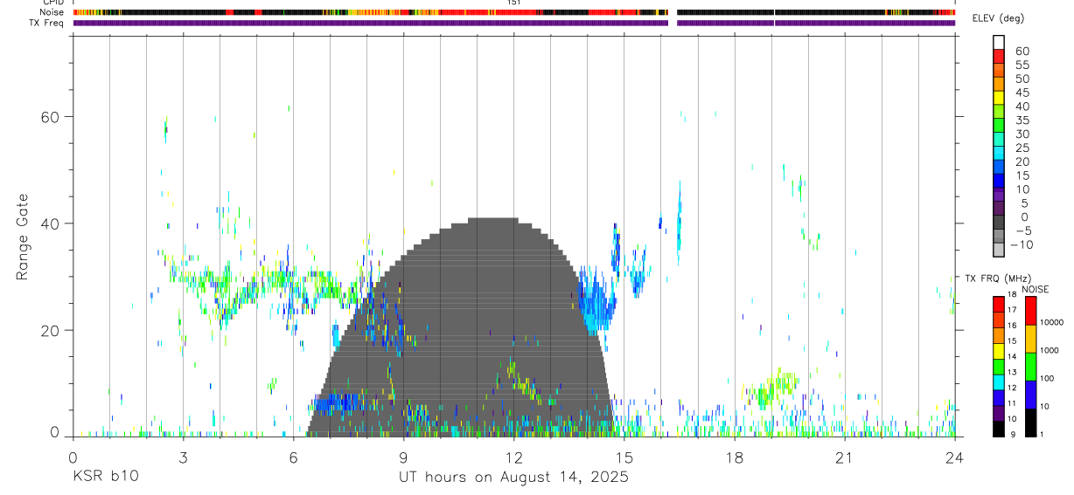Click the red 18 MHz frequency swatch

999,304
